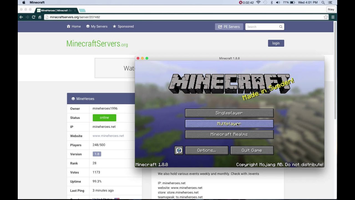Image resolution: width=355 pixels, height=200 pixels.
Task: Click the Apple menu icon
Action: [24, 2]
